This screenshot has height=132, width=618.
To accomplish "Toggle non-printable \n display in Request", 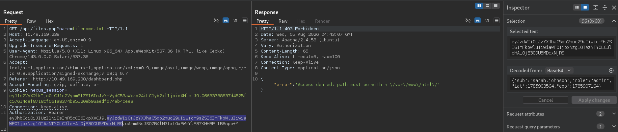I will coord(235,20).
